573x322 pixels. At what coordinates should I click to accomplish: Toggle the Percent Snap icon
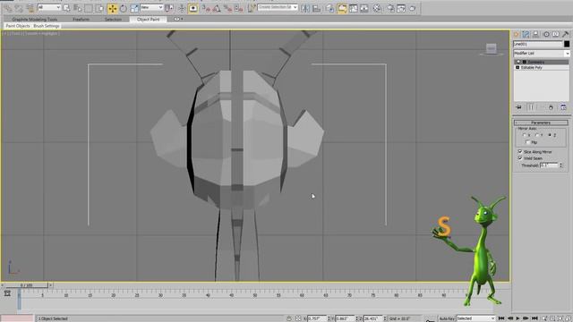click(x=227, y=8)
